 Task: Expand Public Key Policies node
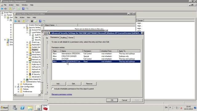27,64
